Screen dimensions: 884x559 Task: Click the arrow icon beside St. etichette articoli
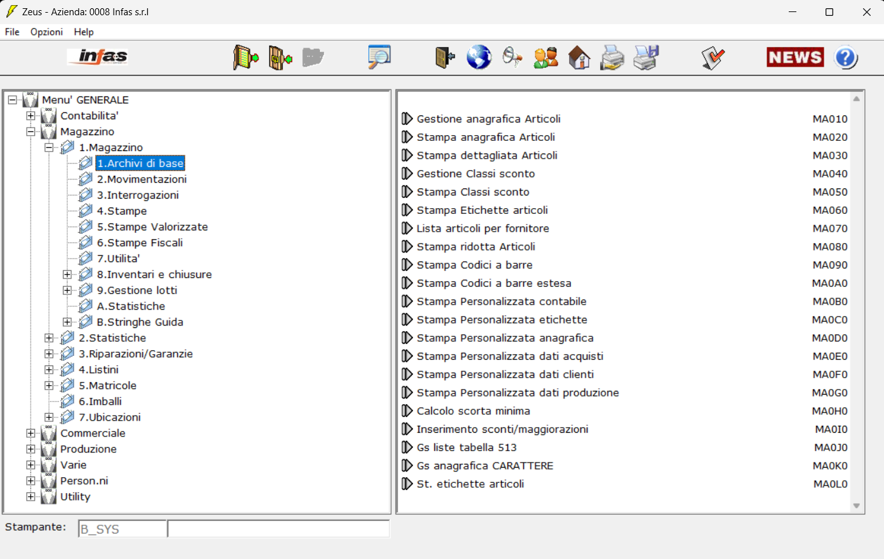[407, 484]
